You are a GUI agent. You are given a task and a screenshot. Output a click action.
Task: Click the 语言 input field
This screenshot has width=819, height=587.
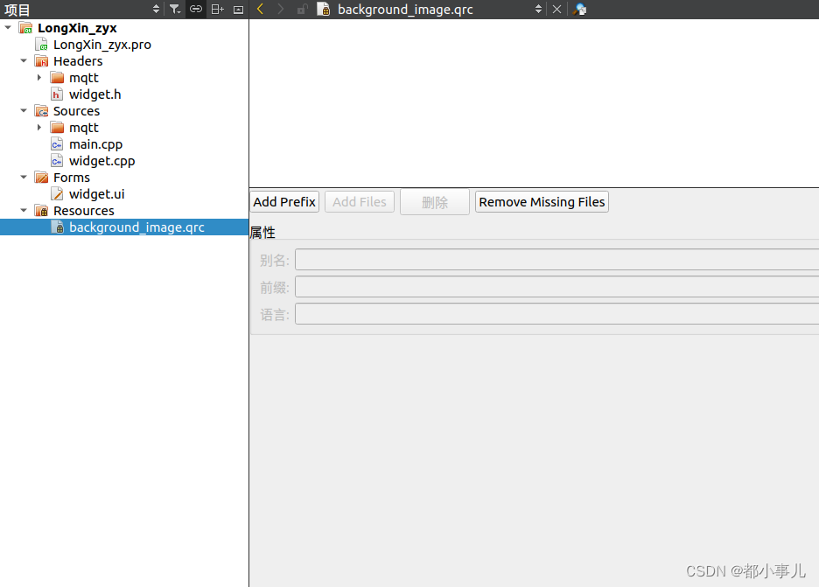click(556, 314)
